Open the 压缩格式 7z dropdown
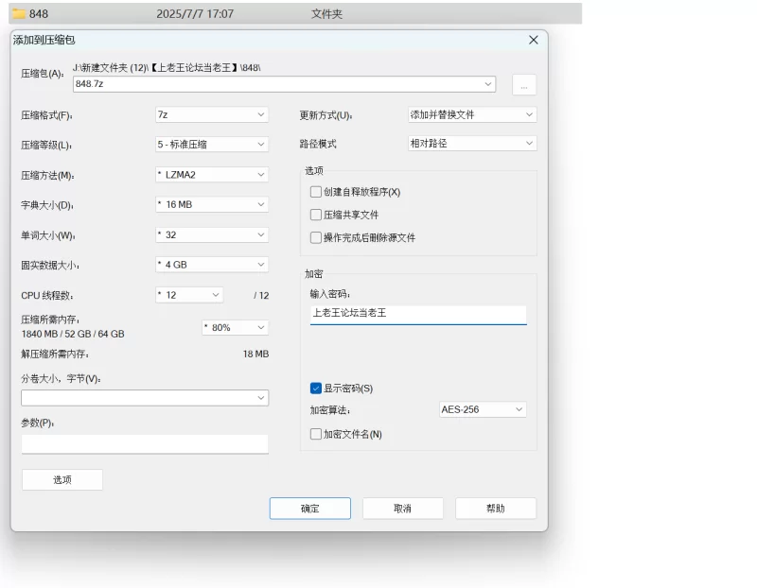The height and width of the screenshot is (588, 757). tap(212, 114)
